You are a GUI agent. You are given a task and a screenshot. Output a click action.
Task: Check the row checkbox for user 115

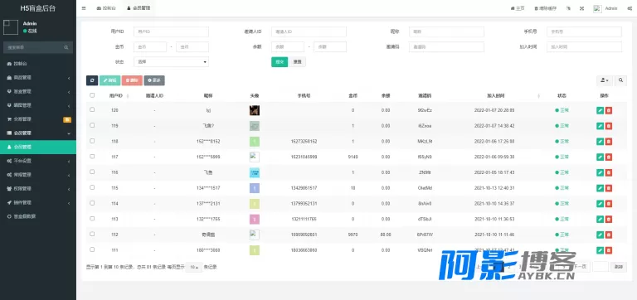(x=92, y=187)
